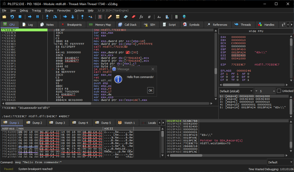The width and height of the screenshot is (294, 172).
Task: Open Patches with the bandage icon
Action: 110,17
